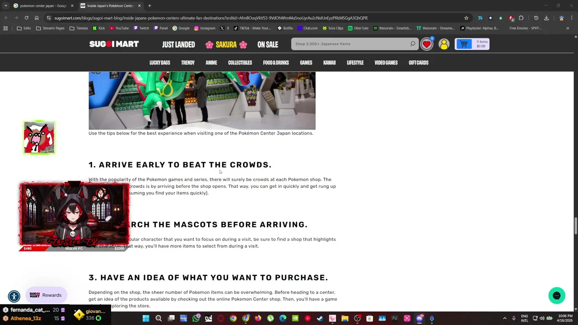
Task: Open the Video Games category
Action: pyautogui.click(x=386, y=63)
